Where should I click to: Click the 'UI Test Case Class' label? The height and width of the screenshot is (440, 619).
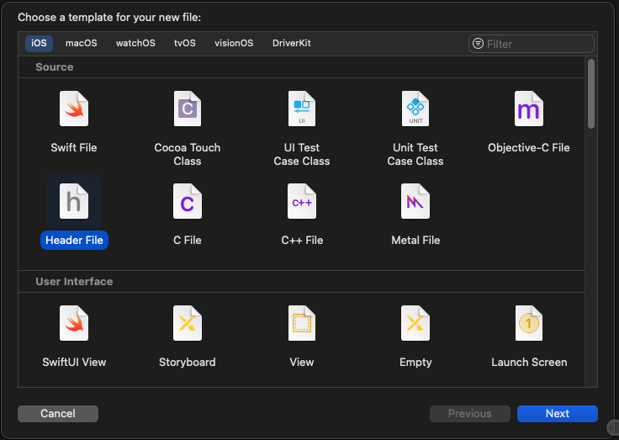pyautogui.click(x=302, y=155)
